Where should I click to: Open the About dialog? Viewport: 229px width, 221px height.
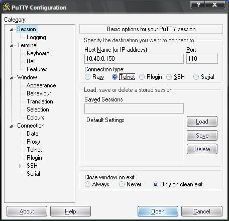click(27, 211)
